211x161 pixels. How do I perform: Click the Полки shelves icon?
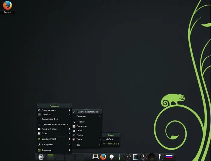tap(74, 135)
